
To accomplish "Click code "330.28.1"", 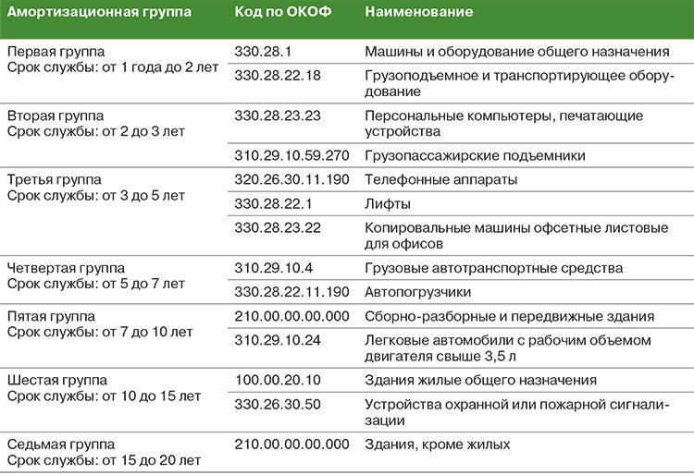I will coord(263,52).
